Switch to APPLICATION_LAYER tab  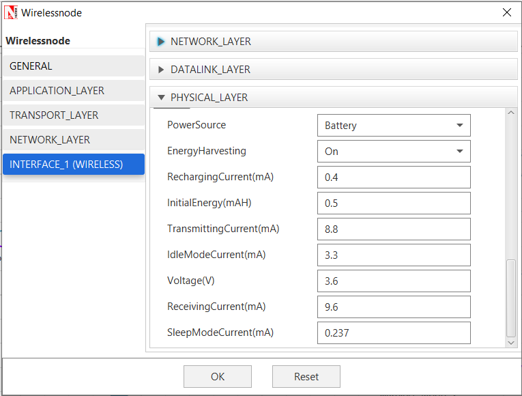point(74,91)
